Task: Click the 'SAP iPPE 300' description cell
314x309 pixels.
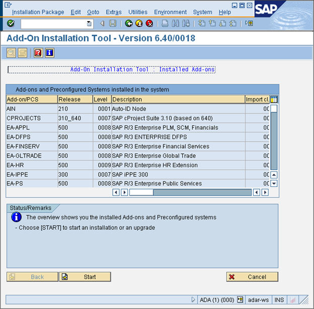Action: pyautogui.click(x=178, y=174)
